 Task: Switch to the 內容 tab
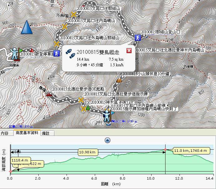coord(5,133)
